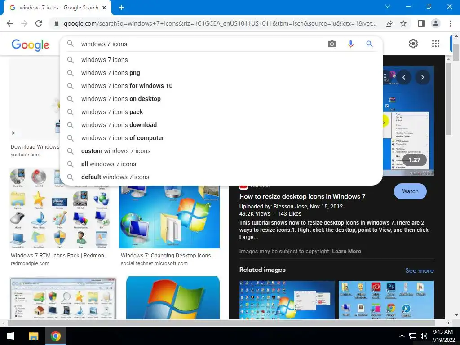Share this page via the share icon
The image size is (460, 345).
389,23
